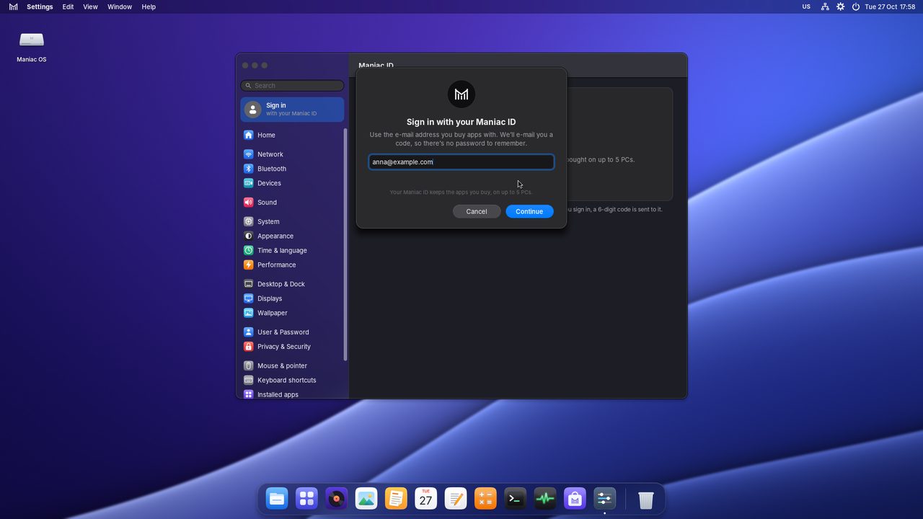Image resolution: width=923 pixels, height=519 pixels.
Task: Click the Settings sidebar scrollbar
Action: click(345, 244)
